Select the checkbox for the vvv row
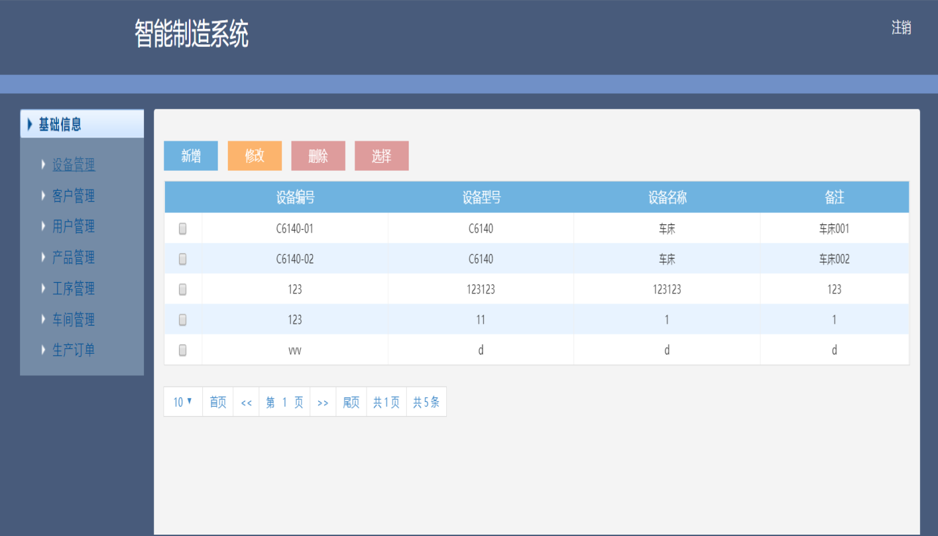This screenshot has width=938, height=536. (x=182, y=350)
